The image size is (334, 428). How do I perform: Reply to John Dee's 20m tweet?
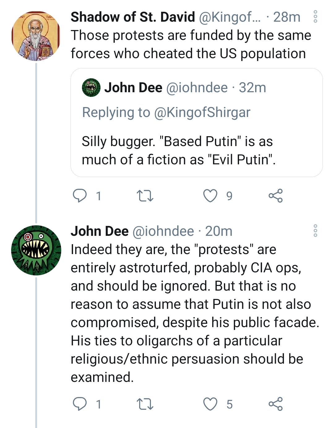tap(80, 404)
